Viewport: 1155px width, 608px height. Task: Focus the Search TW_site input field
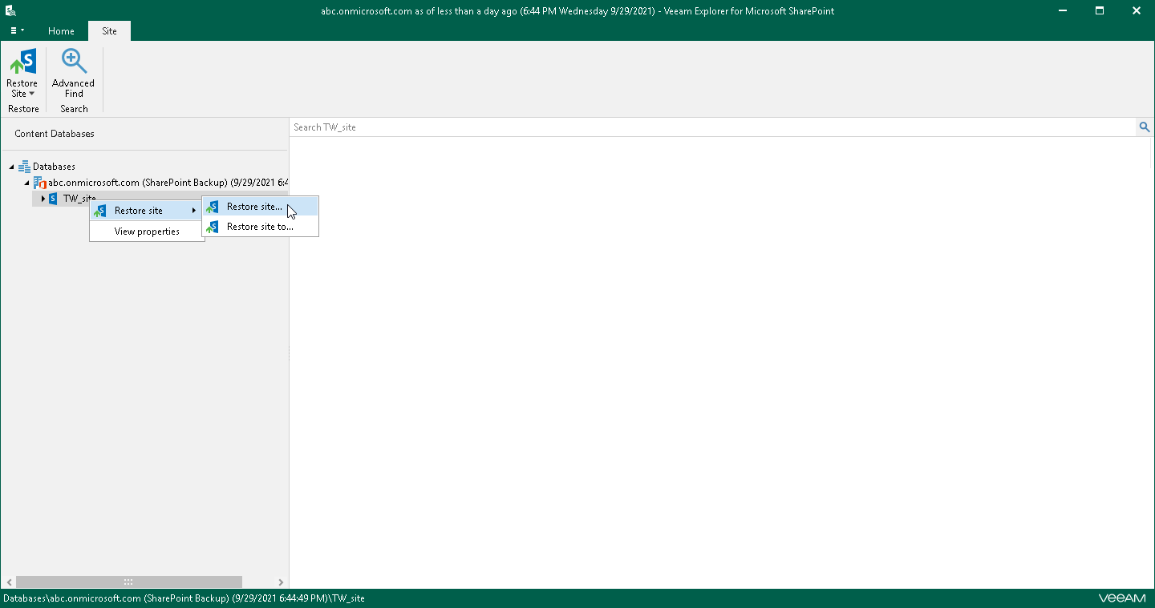tap(712, 127)
